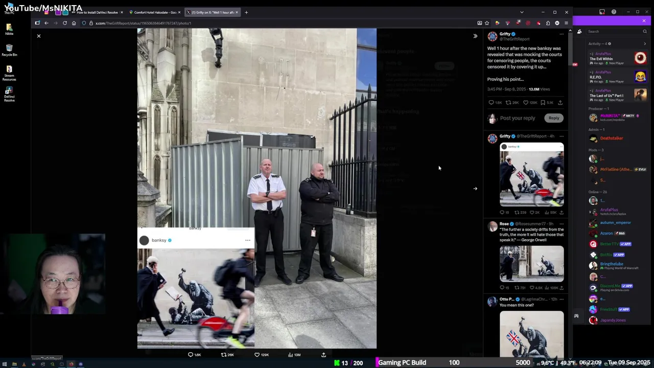Open The Last of Us Part I activity card
654x368 pixels.
pyautogui.click(x=617, y=95)
